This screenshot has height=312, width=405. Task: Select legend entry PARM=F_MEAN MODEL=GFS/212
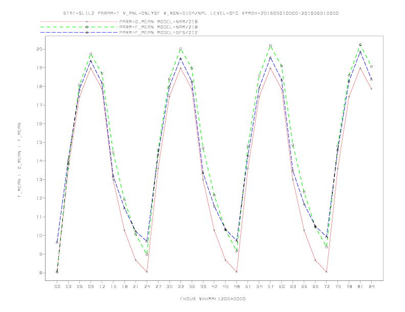[159, 33]
